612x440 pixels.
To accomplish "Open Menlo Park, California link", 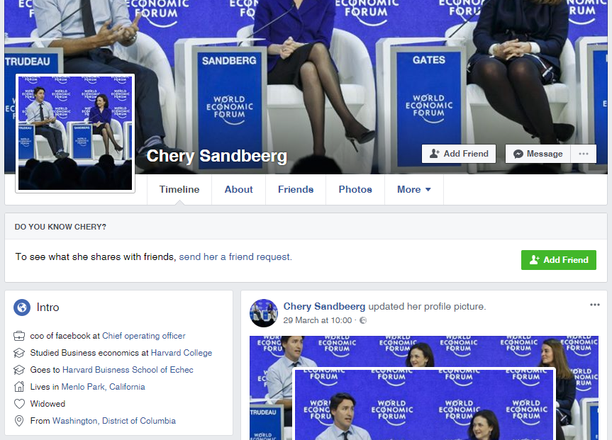I will (103, 387).
